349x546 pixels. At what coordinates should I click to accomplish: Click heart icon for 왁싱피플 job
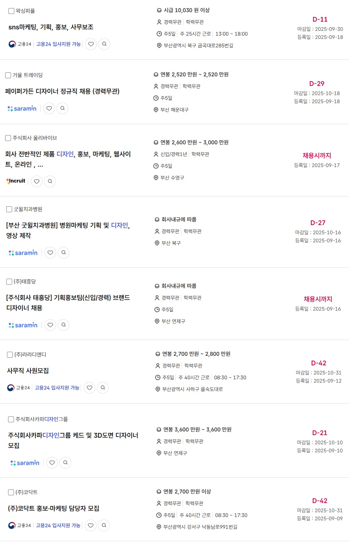[x=91, y=44]
